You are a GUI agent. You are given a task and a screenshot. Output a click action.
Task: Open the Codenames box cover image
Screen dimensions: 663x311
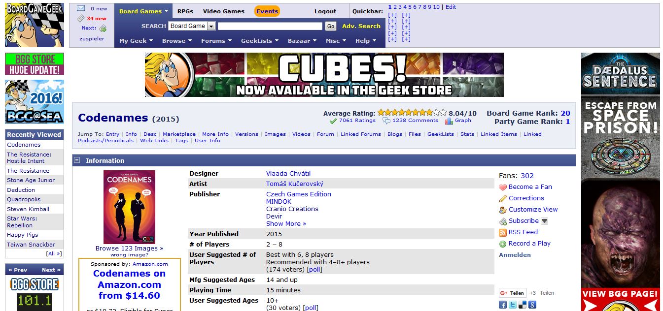129,207
